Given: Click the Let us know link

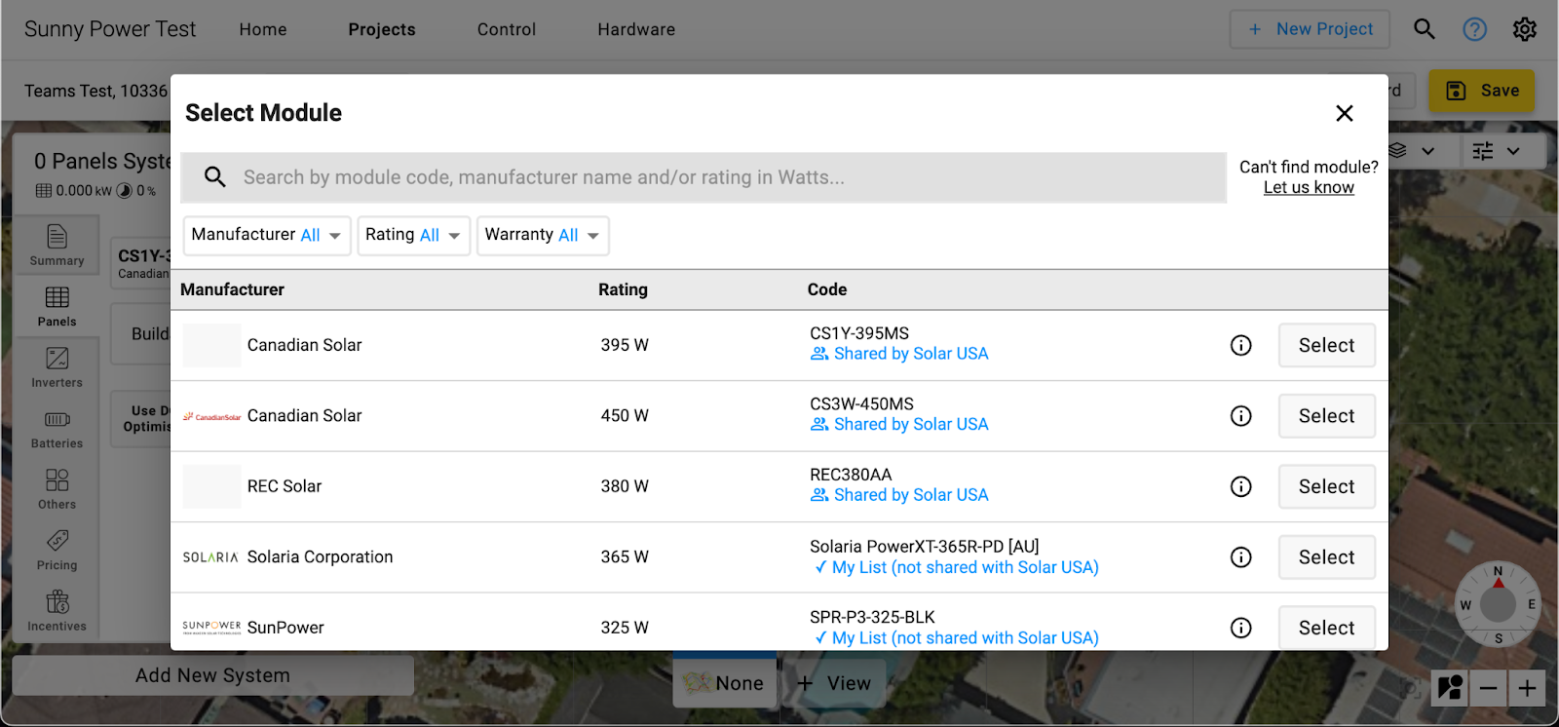Looking at the screenshot, I should point(1309,188).
